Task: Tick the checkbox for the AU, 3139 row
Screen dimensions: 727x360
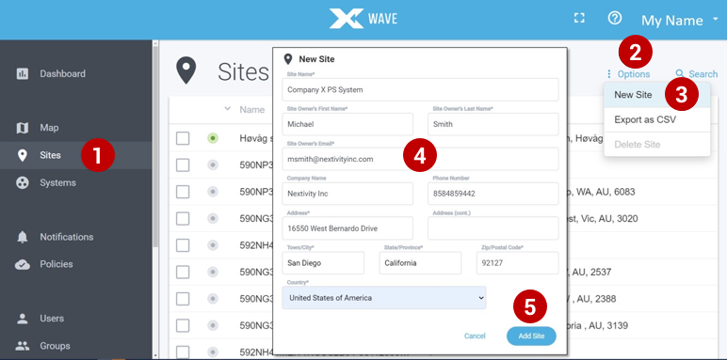Action: [x=183, y=326]
